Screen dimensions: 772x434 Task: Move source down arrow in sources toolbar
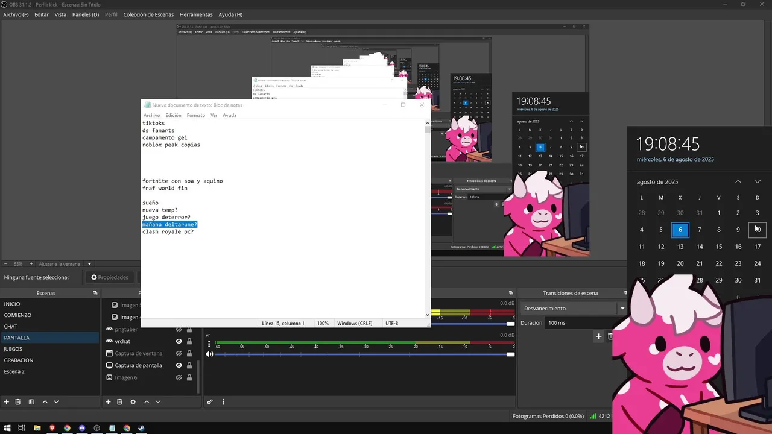[158, 402]
